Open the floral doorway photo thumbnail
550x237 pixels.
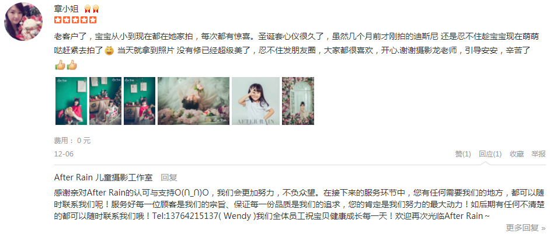point(298,101)
